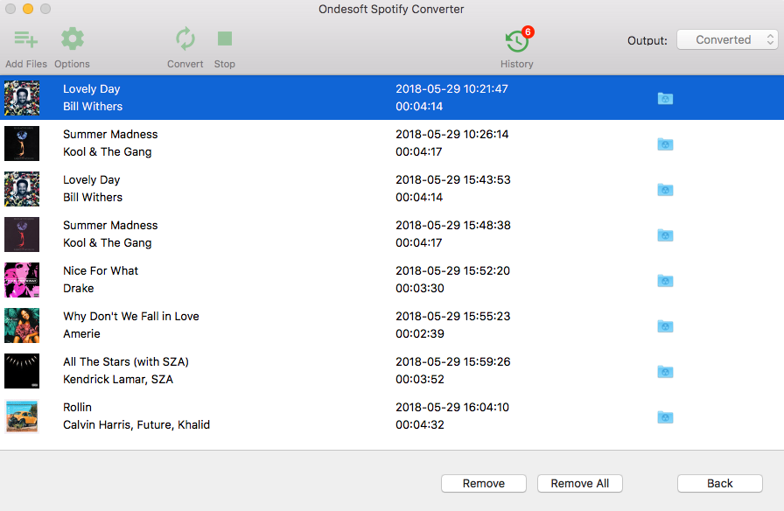
Task: Open folder icon for Lovely Day 15:43:53 row
Action: pyautogui.click(x=665, y=190)
